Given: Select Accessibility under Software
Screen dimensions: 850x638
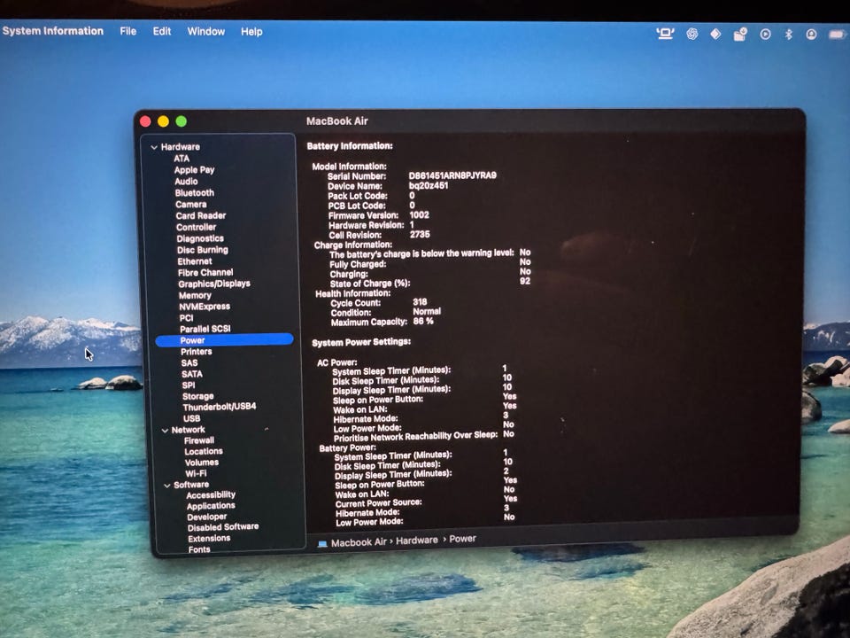Looking at the screenshot, I should click(211, 494).
